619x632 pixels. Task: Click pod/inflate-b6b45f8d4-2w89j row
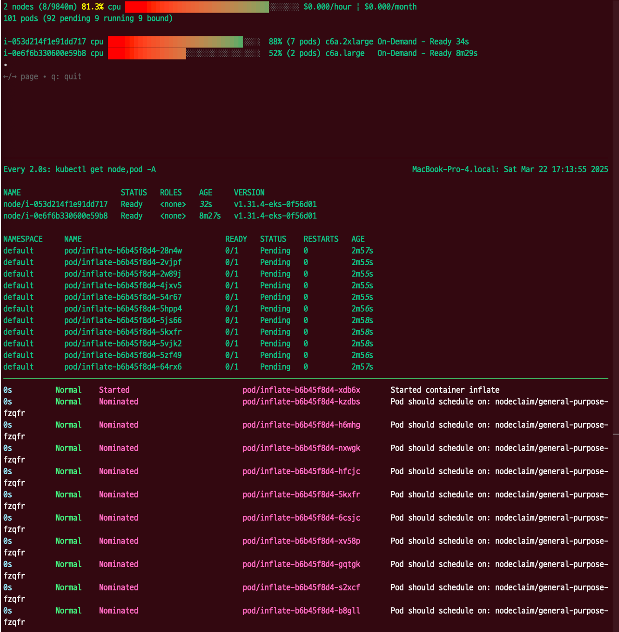point(188,274)
